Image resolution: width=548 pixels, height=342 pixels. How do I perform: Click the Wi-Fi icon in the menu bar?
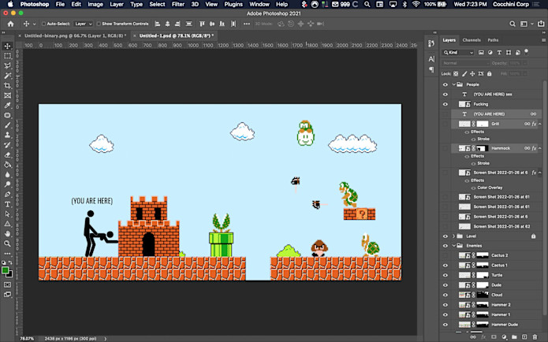point(416,4)
